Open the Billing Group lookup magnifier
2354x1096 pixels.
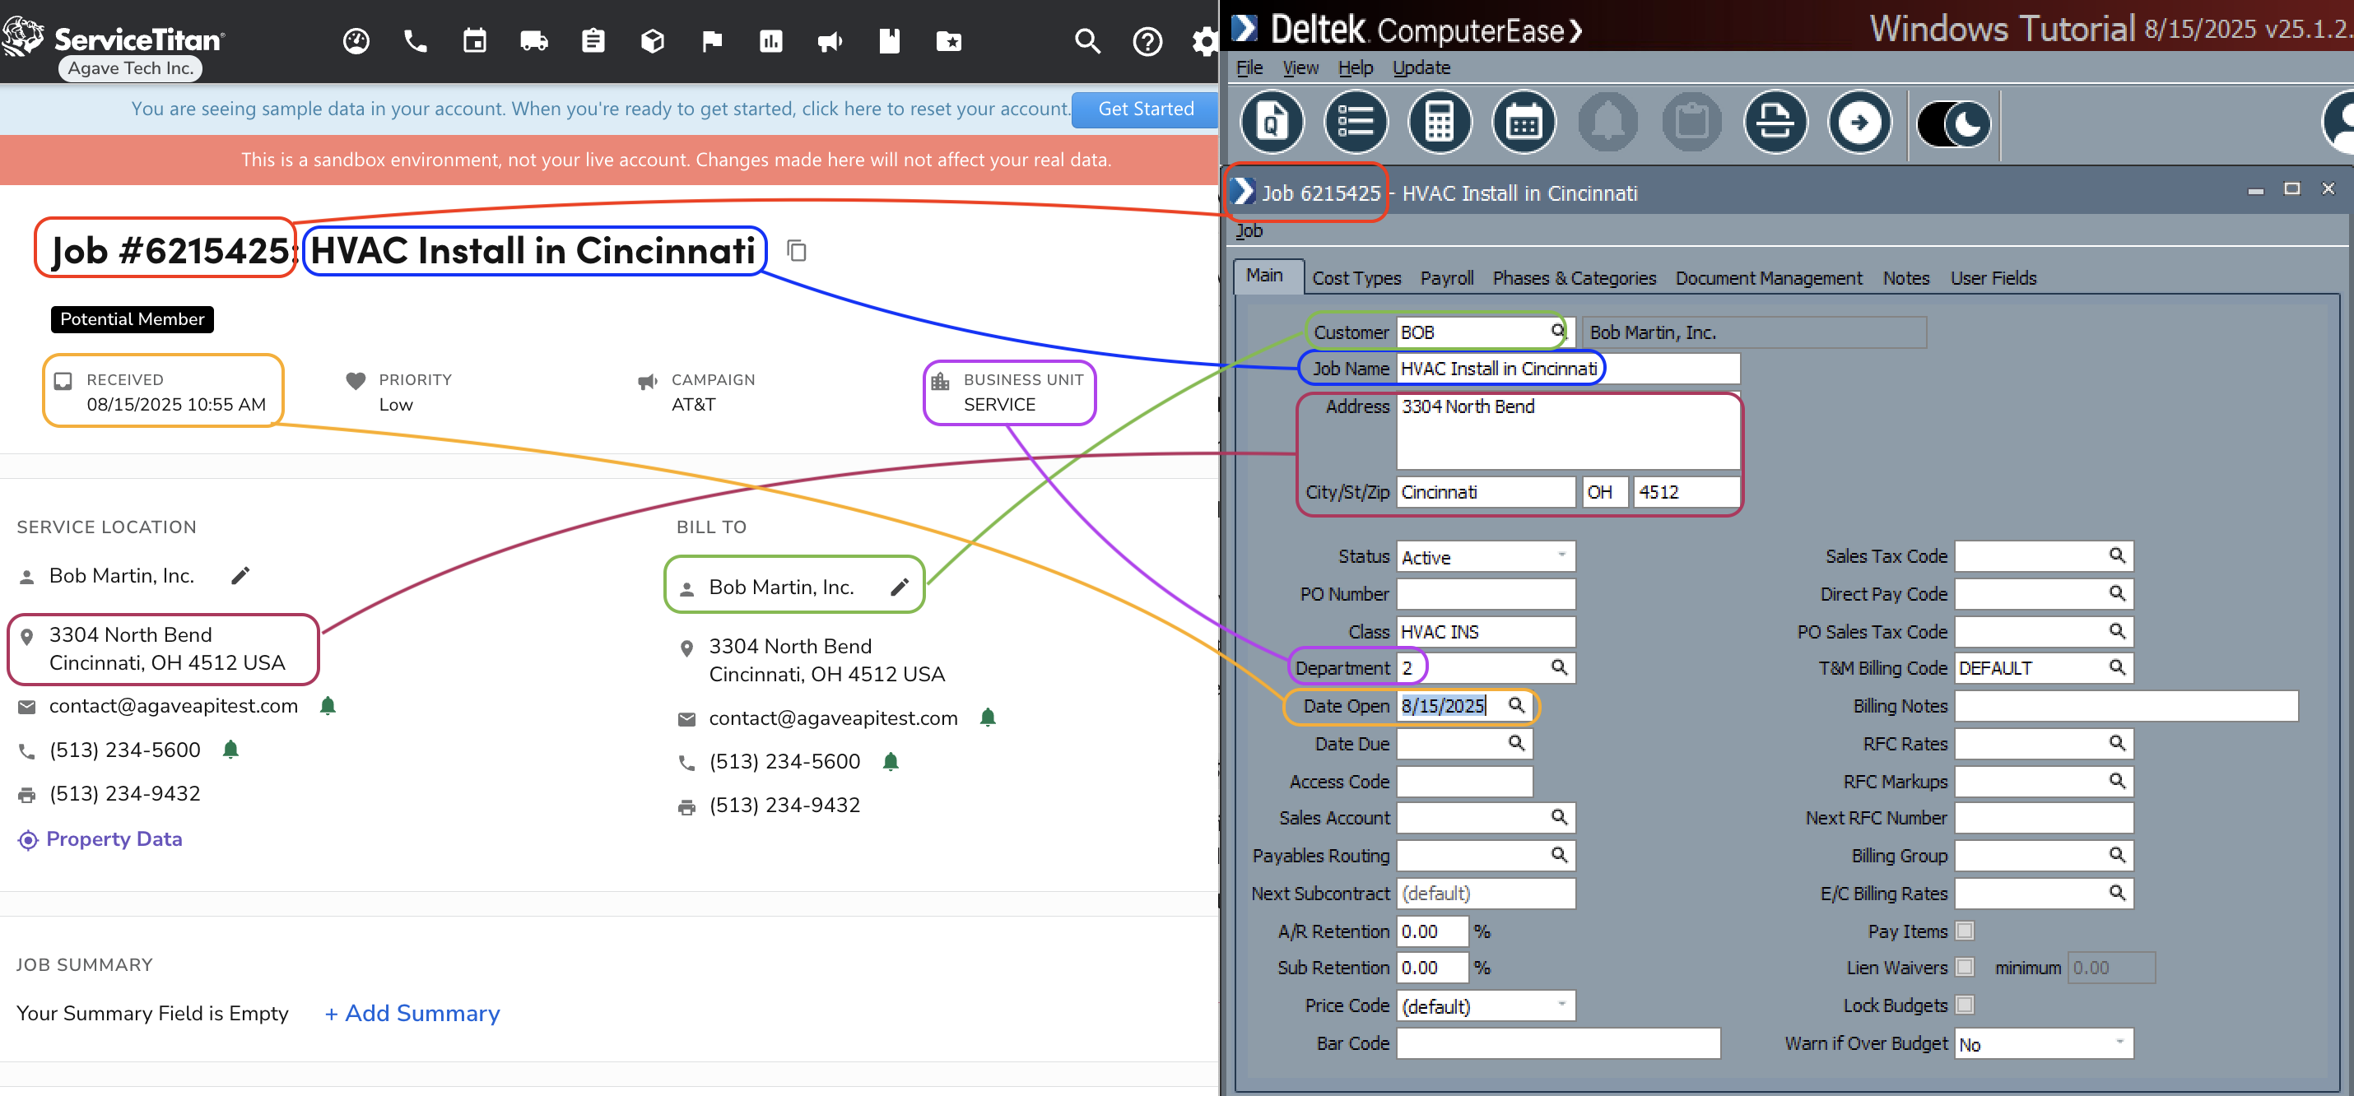[x=2116, y=855]
